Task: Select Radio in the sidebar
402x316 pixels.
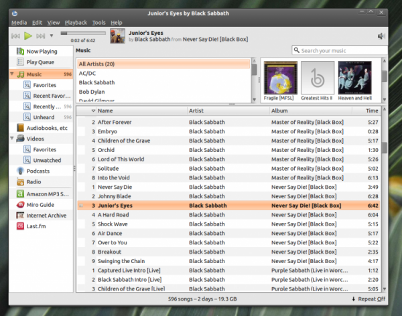Action: tap(33, 181)
